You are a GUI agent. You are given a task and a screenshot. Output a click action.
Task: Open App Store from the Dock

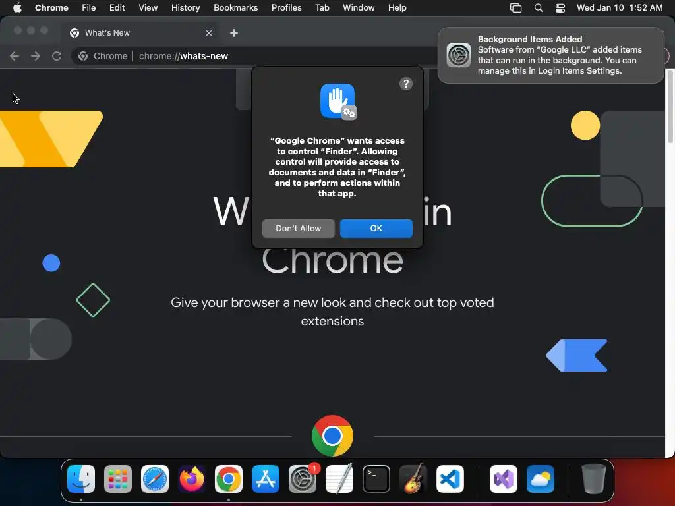[x=266, y=479]
